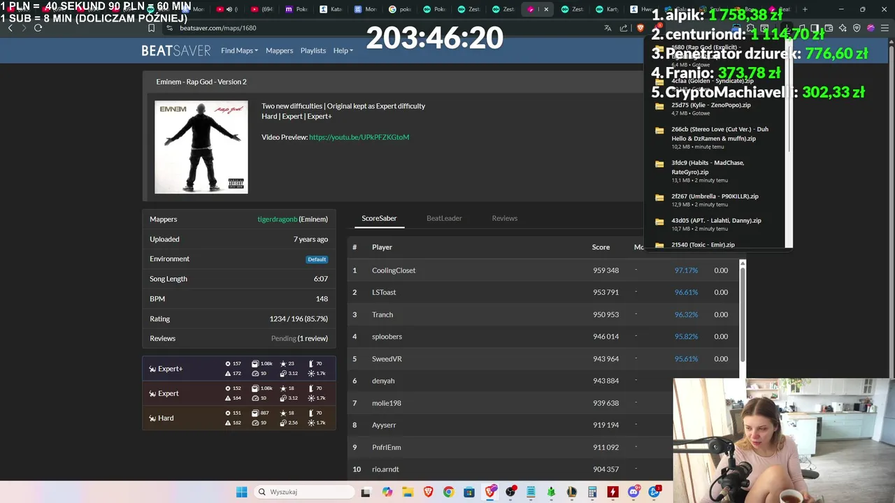The width and height of the screenshot is (895, 503).
Task: Open player rio.arndt in leaderboard
Action: tap(385, 469)
